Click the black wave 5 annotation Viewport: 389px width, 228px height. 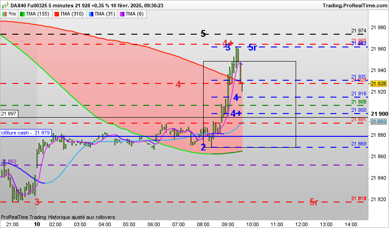point(203,34)
